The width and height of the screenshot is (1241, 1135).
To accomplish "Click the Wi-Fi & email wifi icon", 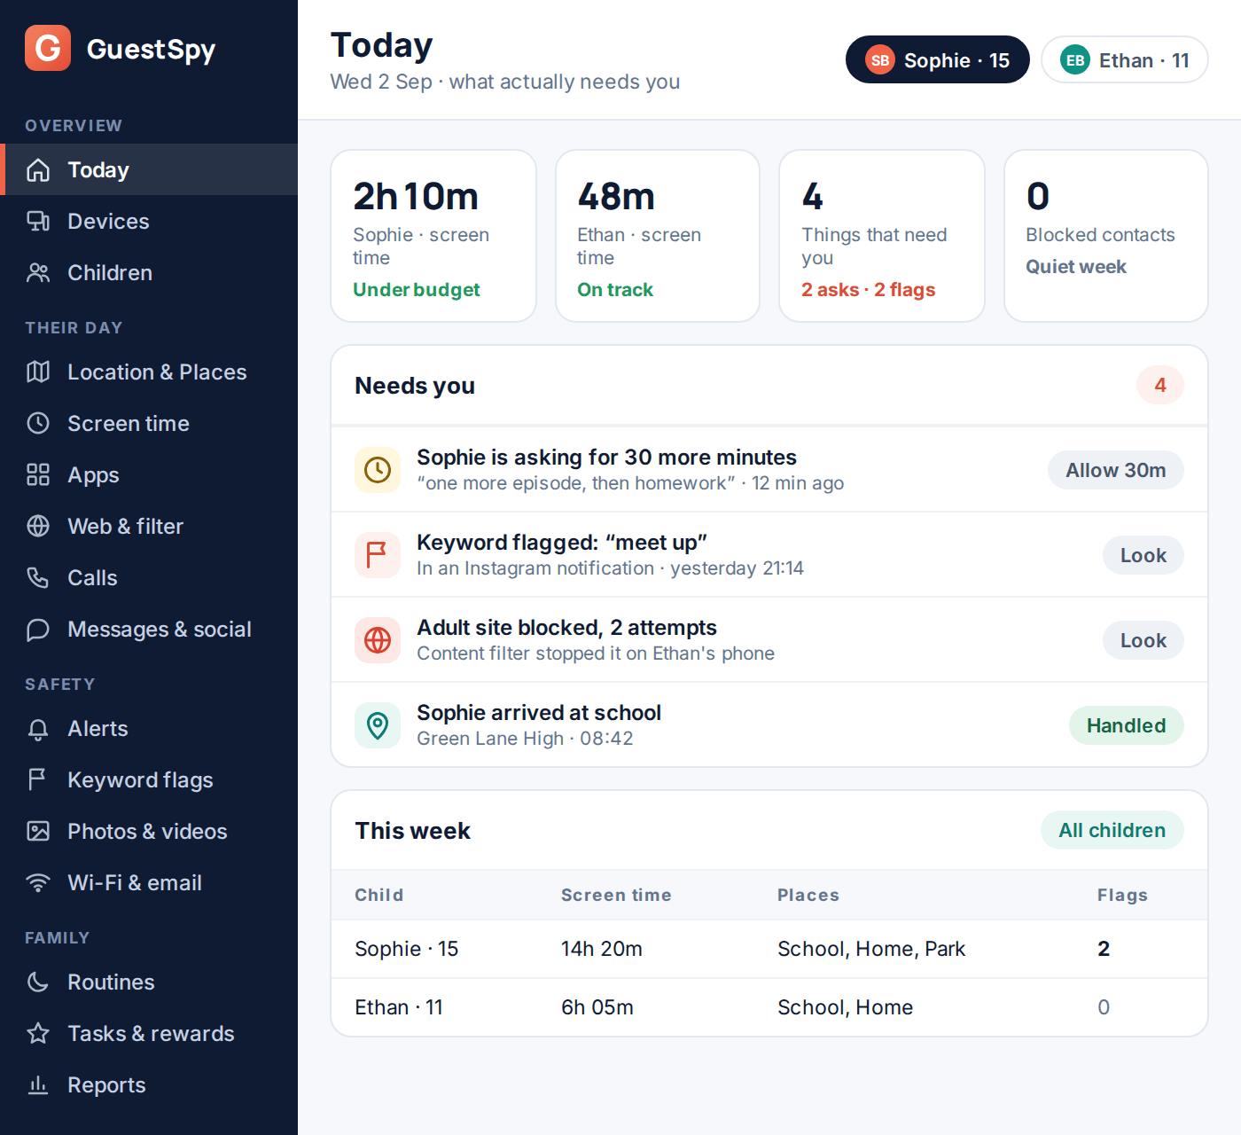I will (x=38, y=882).
